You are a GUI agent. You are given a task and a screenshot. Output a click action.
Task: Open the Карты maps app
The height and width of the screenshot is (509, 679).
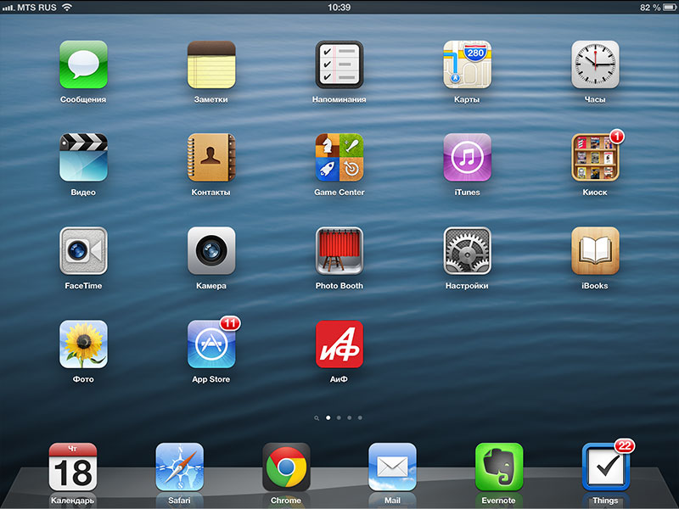click(467, 65)
